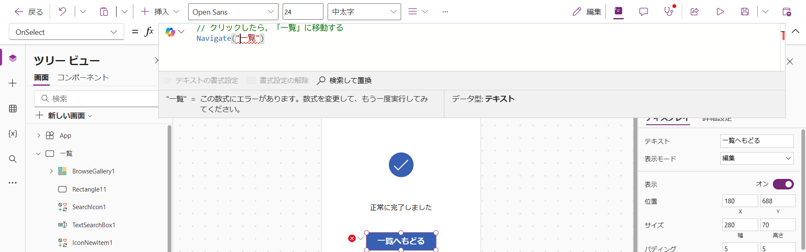Click the blue checkmark icon on canvas
The image size is (806, 252).
pyautogui.click(x=401, y=165)
